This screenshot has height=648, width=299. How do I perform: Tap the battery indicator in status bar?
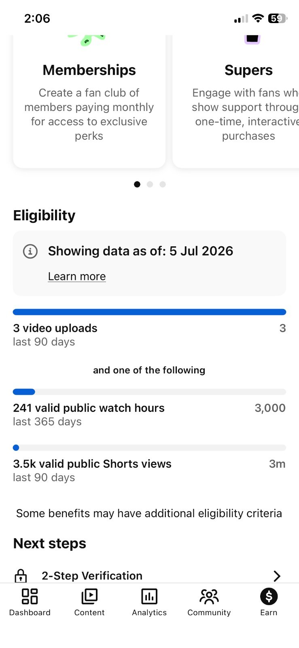click(x=278, y=18)
